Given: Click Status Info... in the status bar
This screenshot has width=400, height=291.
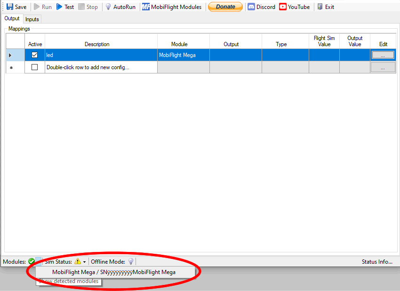Looking at the screenshot, I should point(377,262).
